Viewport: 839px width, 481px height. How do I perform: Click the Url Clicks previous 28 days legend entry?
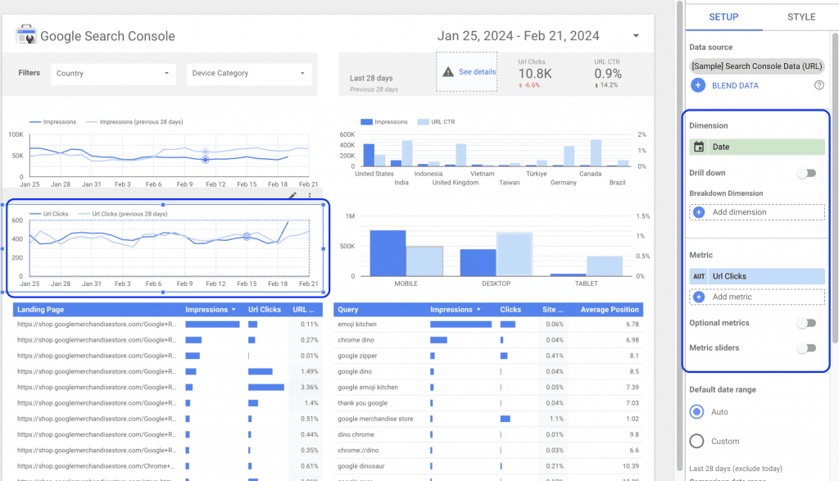click(x=123, y=214)
